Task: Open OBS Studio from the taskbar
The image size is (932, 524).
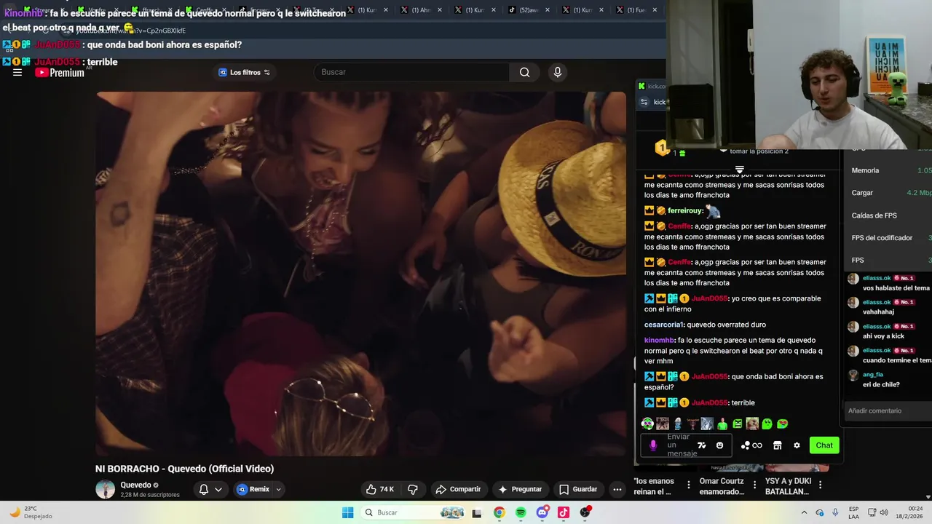Action: [x=585, y=512]
